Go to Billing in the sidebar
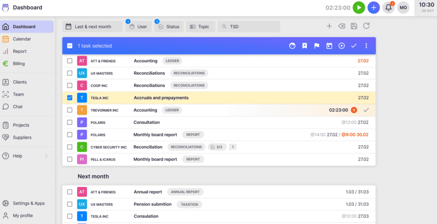The width and height of the screenshot is (437, 224). 19,64
